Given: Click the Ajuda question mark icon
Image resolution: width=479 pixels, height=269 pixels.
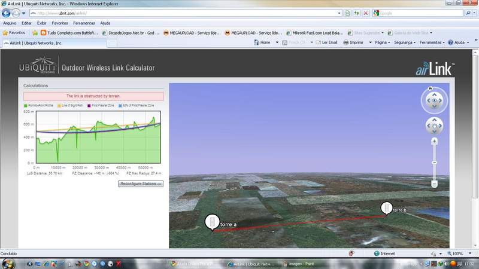Looking at the screenshot, I should click(450, 42).
